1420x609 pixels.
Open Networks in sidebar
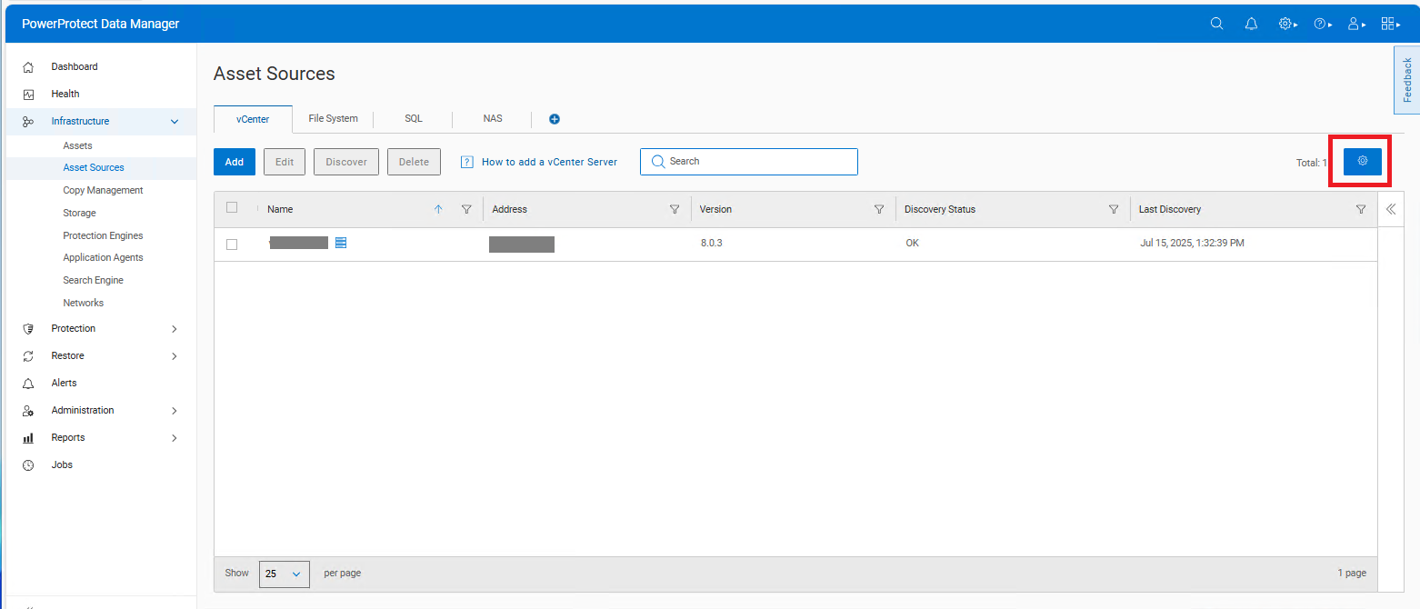coord(83,303)
